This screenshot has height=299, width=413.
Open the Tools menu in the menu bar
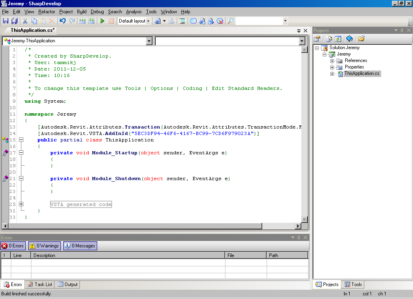pos(151,12)
